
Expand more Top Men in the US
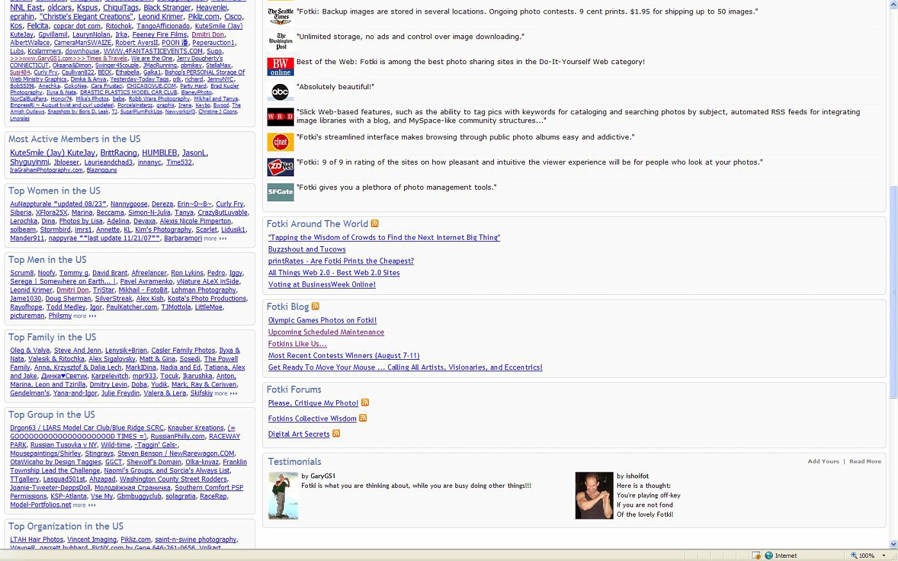(85, 316)
